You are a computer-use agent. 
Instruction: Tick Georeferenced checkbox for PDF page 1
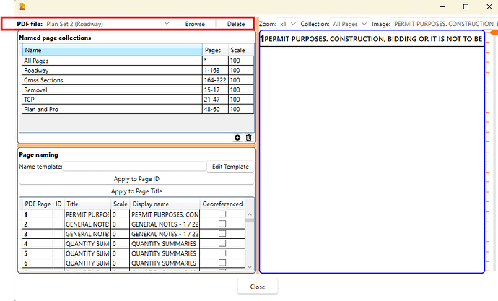(x=222, y=214)
